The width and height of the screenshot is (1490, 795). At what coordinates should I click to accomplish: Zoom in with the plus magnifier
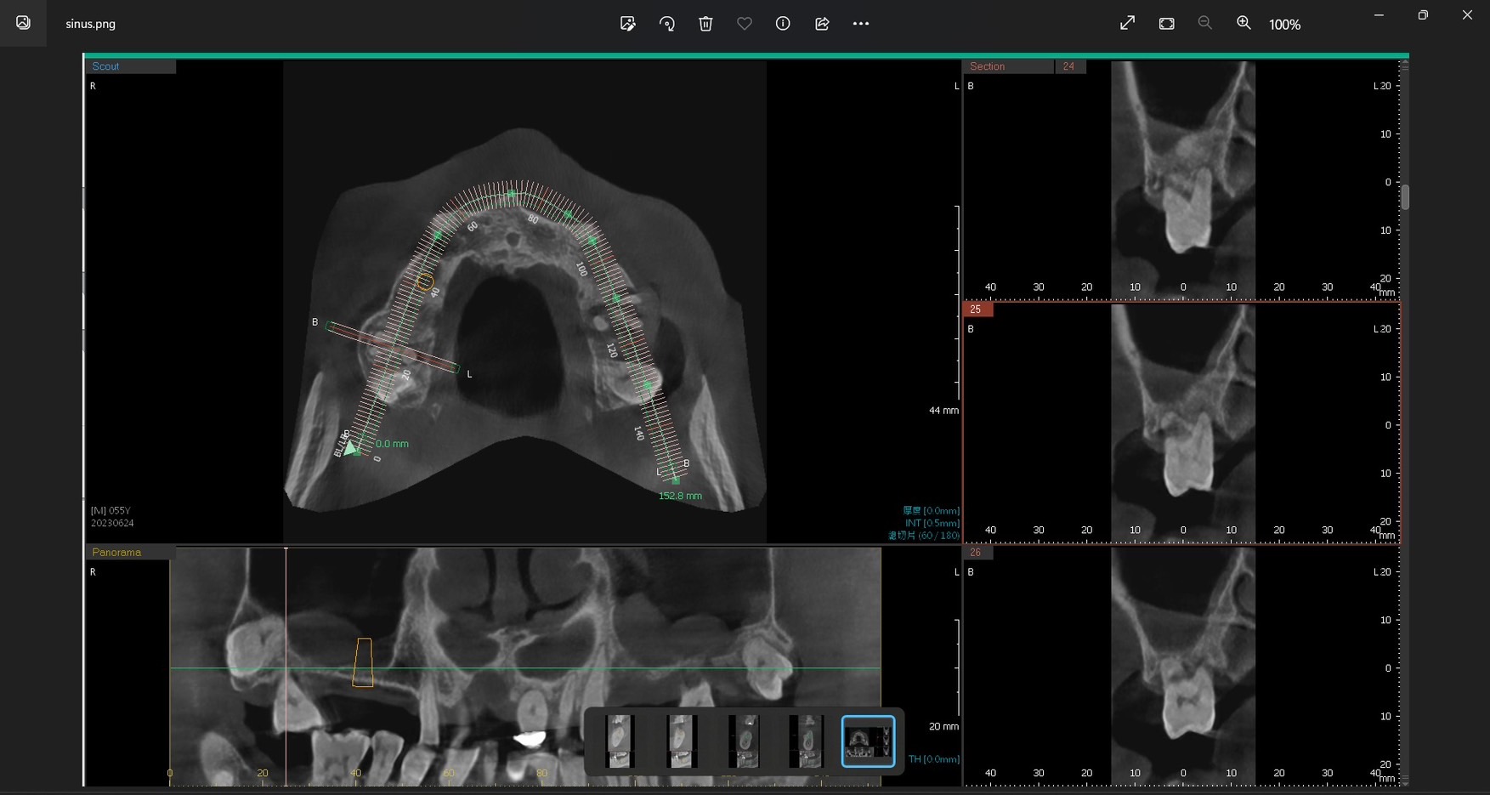click(1244, 24)
